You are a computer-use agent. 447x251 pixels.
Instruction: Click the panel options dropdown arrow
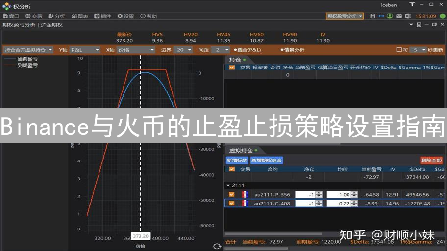coord(411,25)
